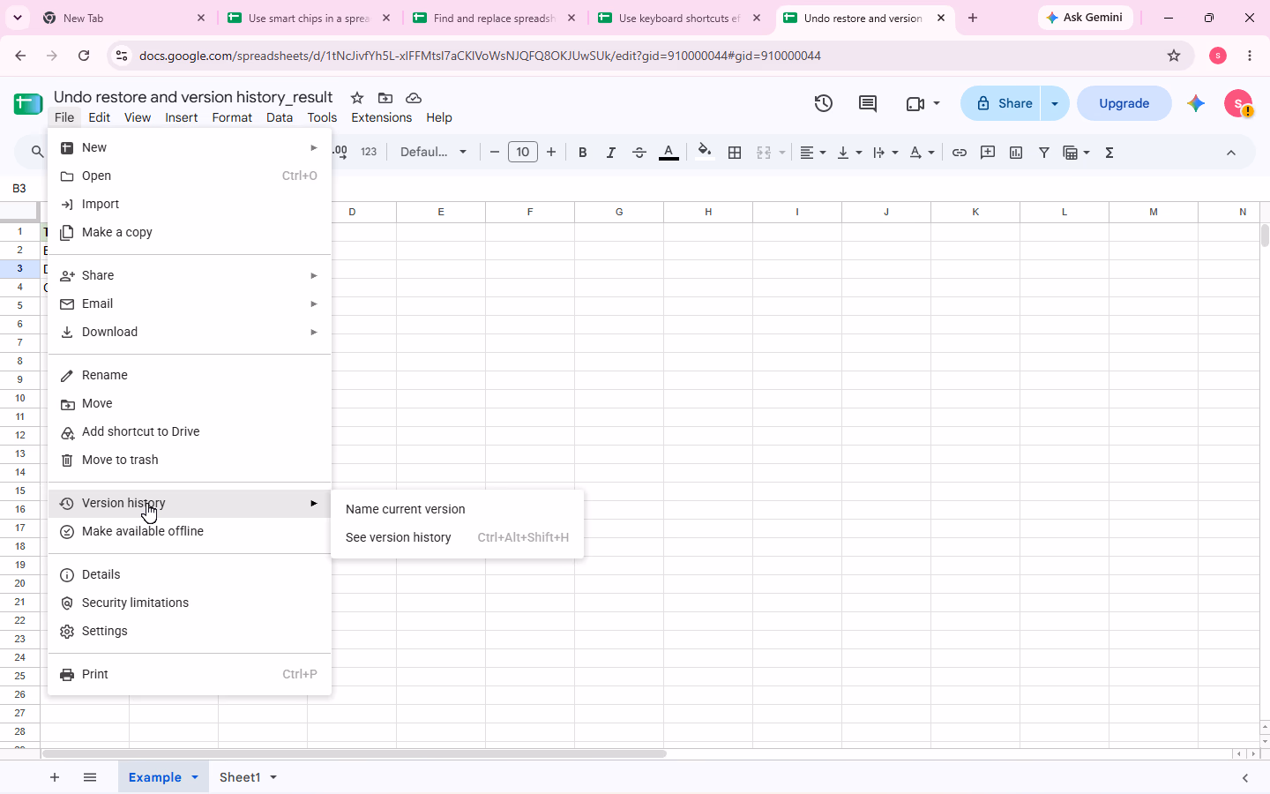Open horizontal align dropdown
Viewport: 1270px width, 794px height.
coord(812,153)
